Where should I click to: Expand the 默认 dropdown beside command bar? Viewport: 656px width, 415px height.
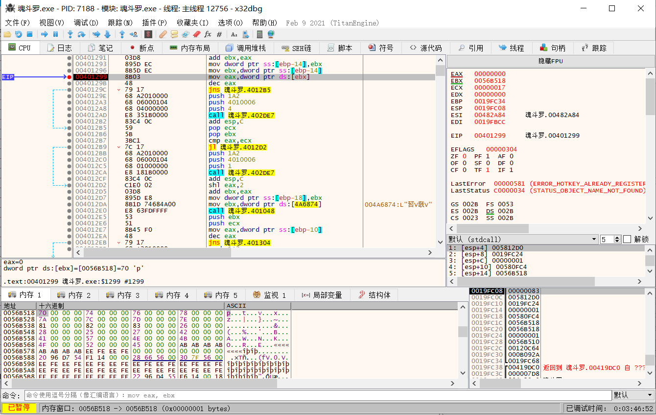(x=650, y=395)
